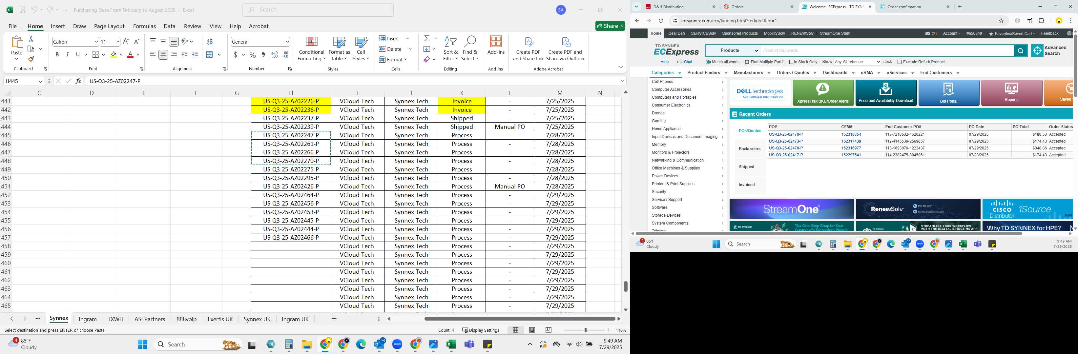The image size is (1078, 354).
Task: Open the General number format dropdown
Action: coord(287,42)
